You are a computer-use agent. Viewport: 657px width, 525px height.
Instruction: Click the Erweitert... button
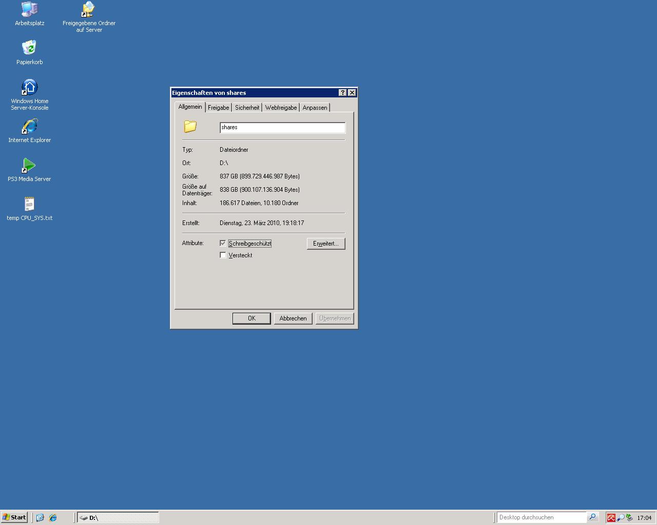pyautogui.click(x=325, y=244)
